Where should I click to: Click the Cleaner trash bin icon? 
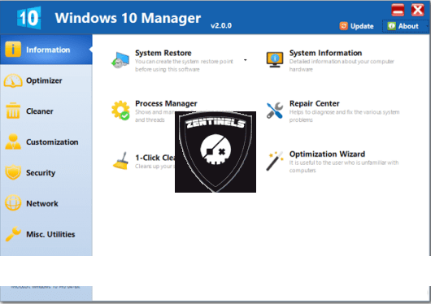pyautogui.click(x=13, y=111)
